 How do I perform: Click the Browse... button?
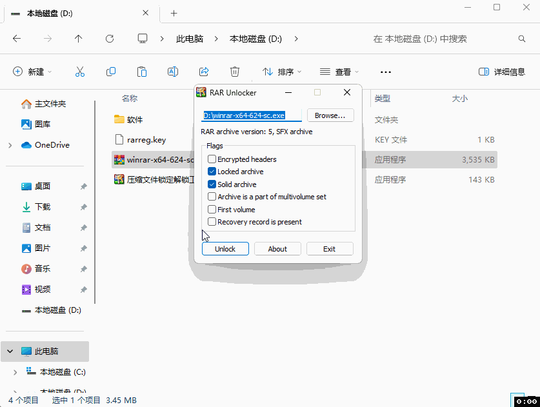pos(330,115)
